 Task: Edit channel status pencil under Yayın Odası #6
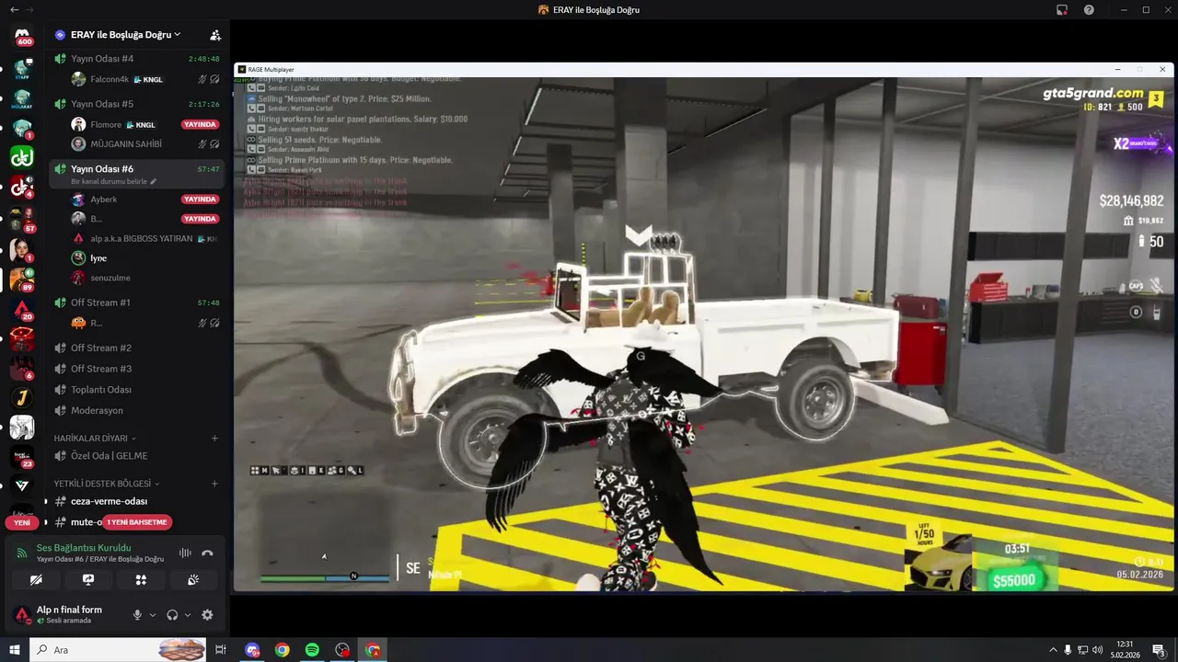tap(154, 182)
